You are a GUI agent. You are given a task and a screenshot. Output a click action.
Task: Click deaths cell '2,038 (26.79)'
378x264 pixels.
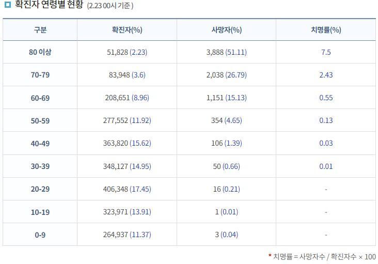[226, 75]
